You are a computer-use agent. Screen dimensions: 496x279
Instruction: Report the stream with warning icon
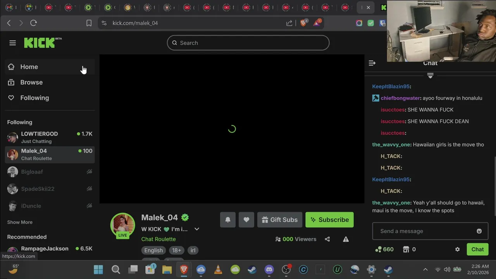tap(346, 239)
